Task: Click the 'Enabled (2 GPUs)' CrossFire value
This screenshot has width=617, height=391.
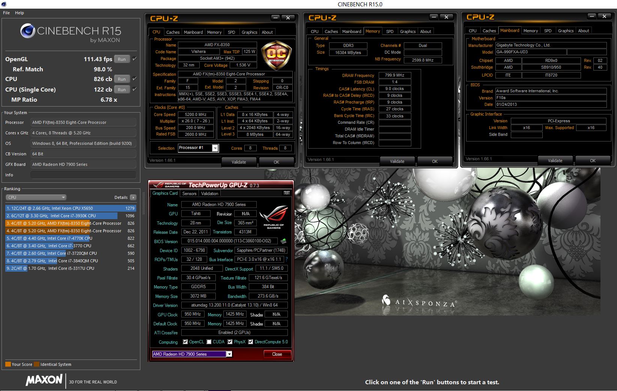Action: (235, 332)
